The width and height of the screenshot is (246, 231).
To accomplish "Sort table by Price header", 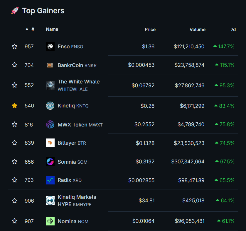I will coord(150,29).
